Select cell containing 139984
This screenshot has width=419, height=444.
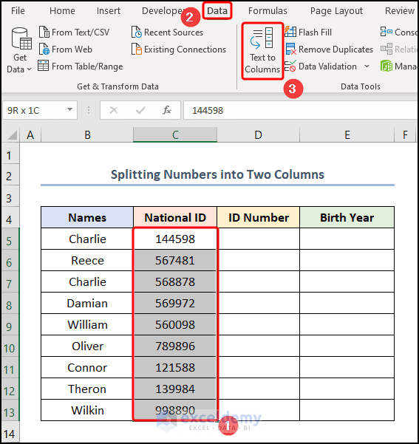175,389
